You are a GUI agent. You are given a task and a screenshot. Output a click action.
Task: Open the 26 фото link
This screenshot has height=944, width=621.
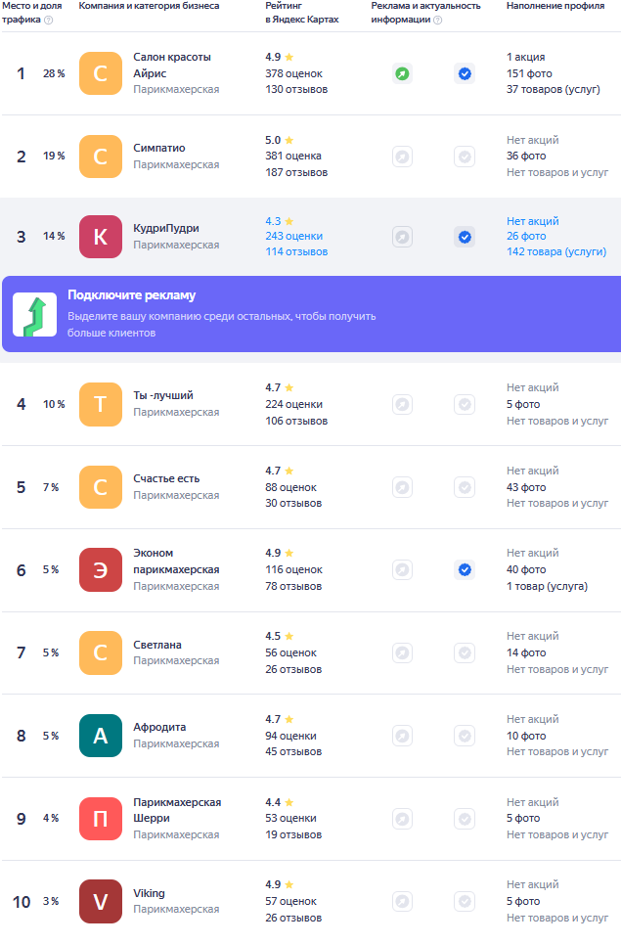click(526, 236)
